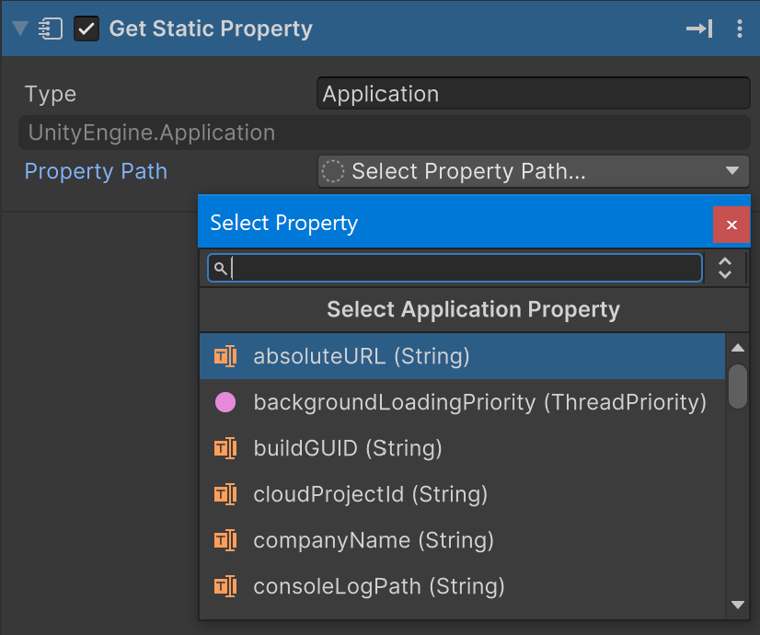
Task: Select buildGUID (String) property
Action: pos(462,448)
